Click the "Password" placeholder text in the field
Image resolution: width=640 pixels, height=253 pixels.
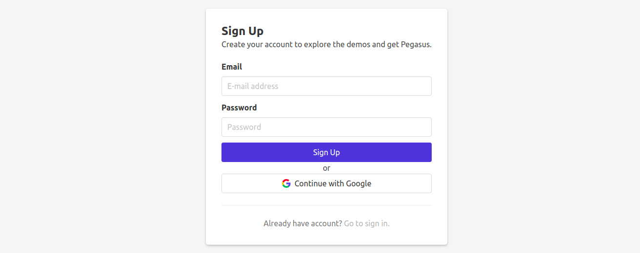244,127
